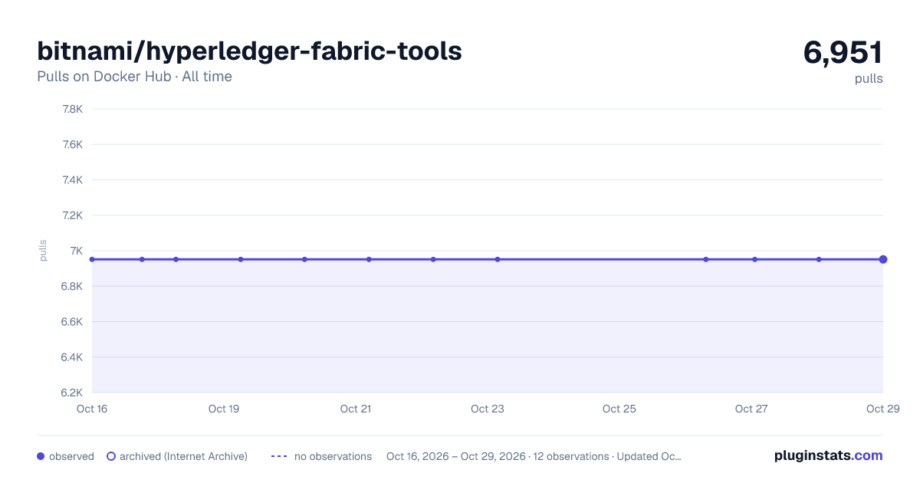920x483 pixels.
Task: Click the Oct 21 x-axis label
Action: (356, 409)
